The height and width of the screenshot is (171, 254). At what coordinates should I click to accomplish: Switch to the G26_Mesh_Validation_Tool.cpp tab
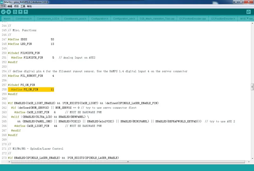click(157, 19)
